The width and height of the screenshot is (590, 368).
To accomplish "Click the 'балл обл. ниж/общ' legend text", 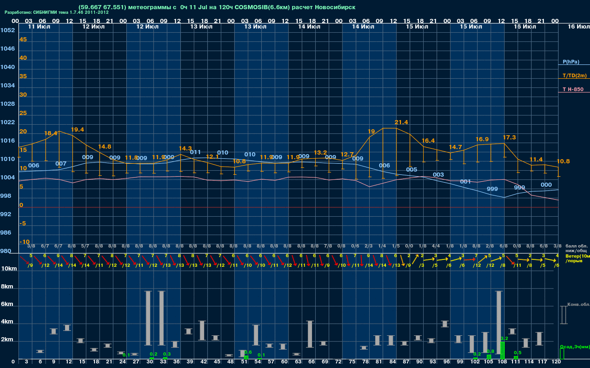I will tap(576, 248).
